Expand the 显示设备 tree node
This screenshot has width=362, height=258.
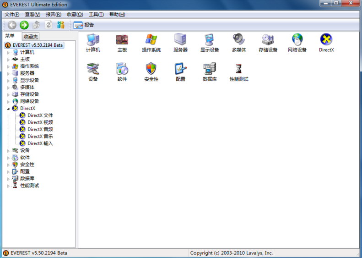point(8,81)
